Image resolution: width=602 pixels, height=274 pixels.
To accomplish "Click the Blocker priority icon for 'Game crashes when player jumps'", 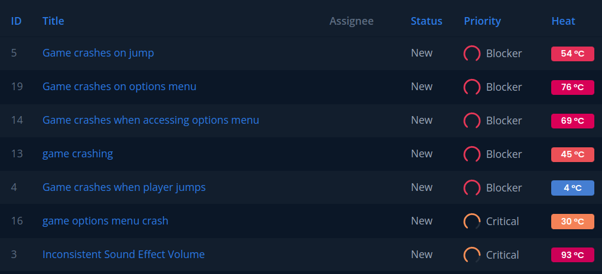I will point(471,188).
